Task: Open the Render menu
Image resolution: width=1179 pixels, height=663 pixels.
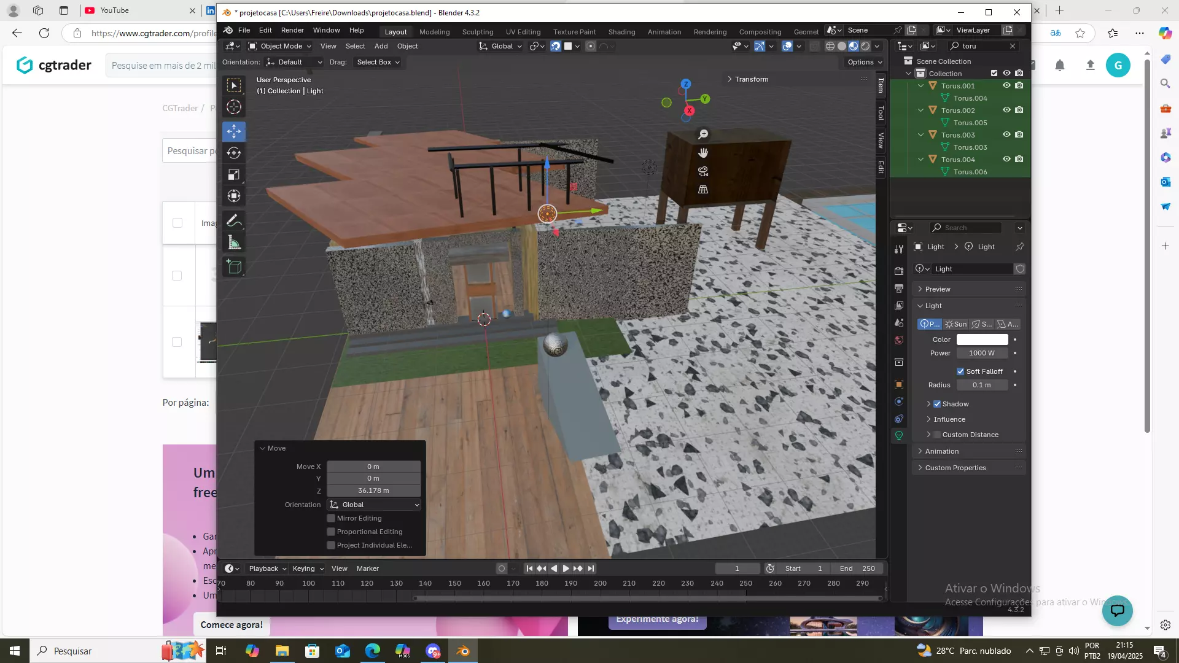Action: coord(292,30)
